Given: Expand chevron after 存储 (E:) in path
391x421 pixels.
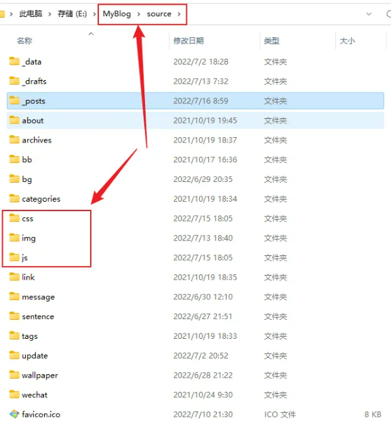Looking at the screenshot, I should (x=94, y=14).
